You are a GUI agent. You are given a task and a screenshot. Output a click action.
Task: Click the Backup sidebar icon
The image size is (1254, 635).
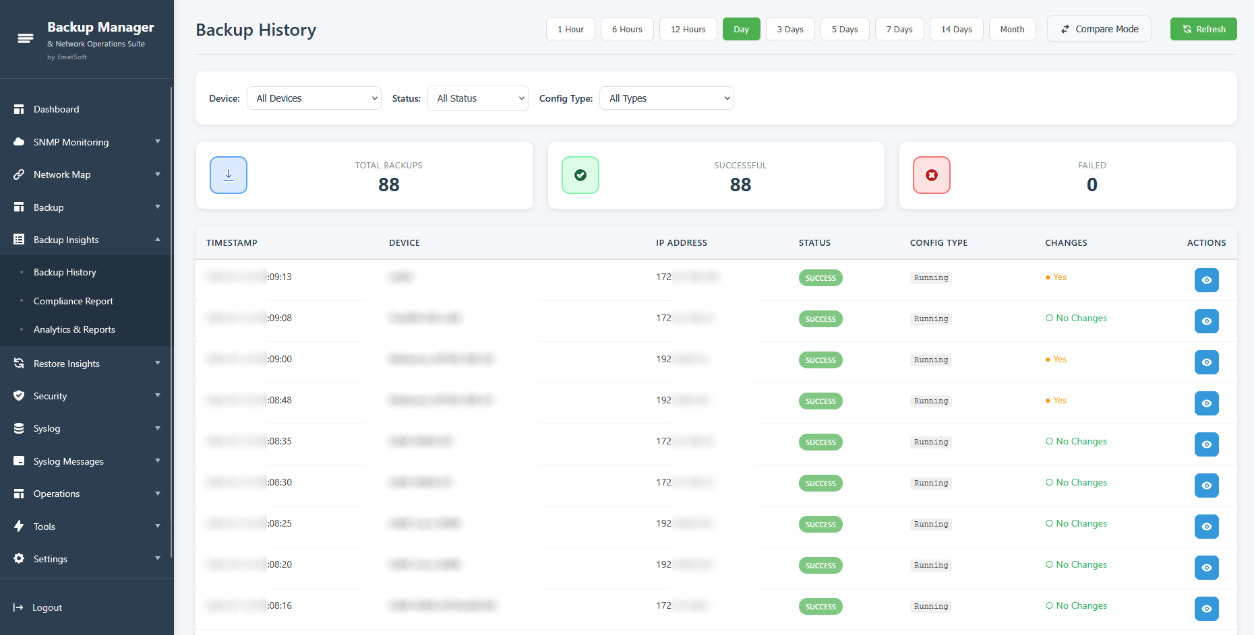(x=19, y=207)
